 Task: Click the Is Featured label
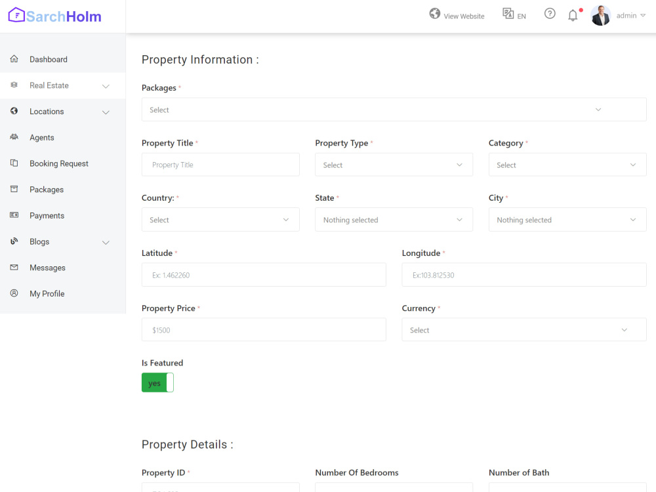pos(162,363)
